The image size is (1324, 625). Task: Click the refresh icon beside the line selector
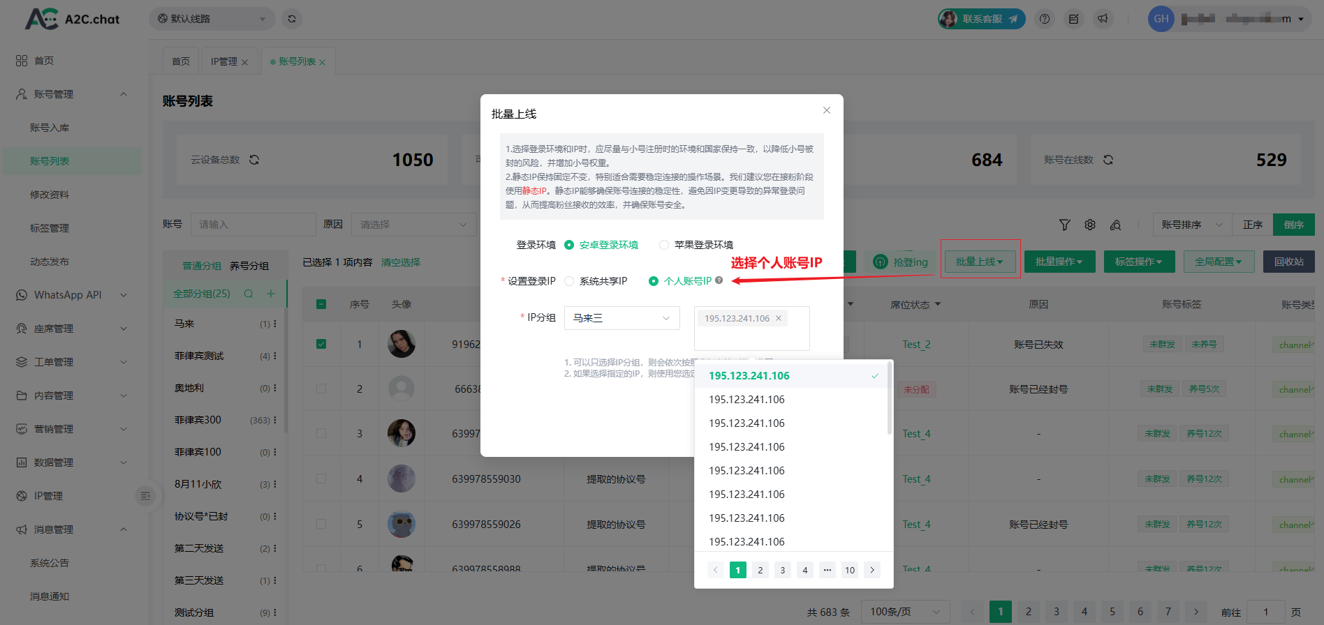coord(292,19)
